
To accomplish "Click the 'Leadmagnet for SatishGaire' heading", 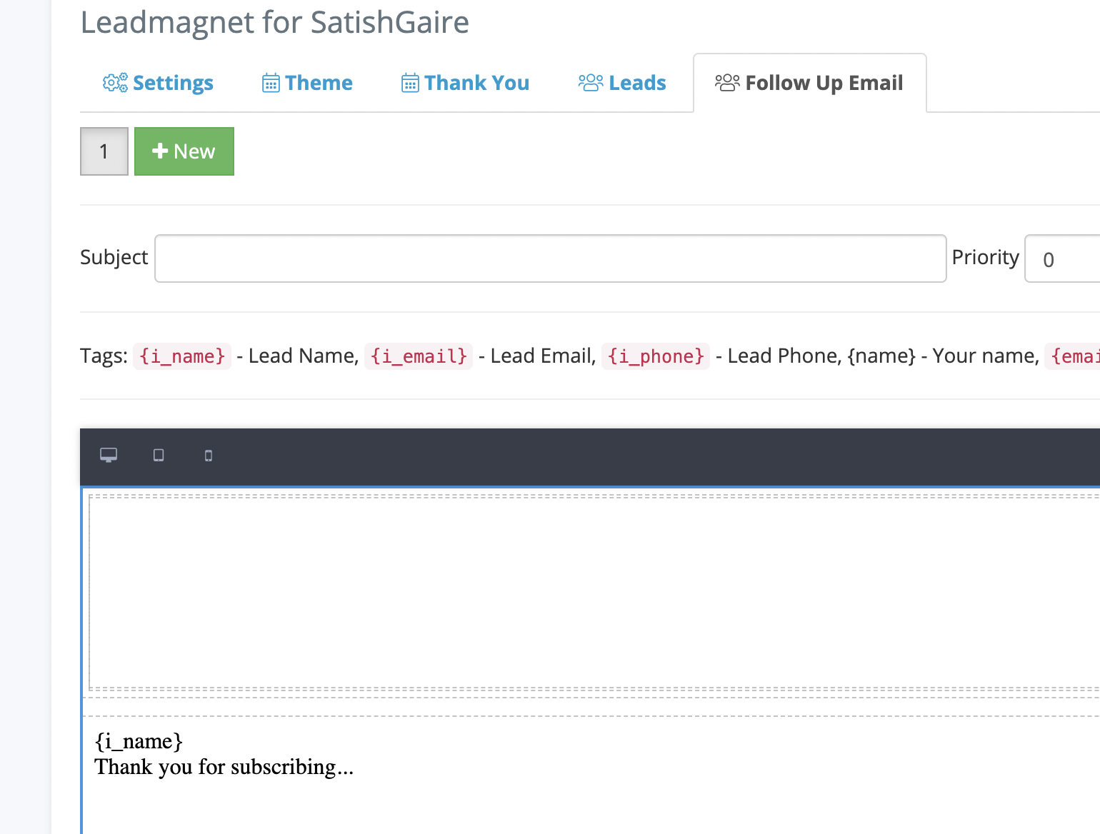I will click(274, 23).
